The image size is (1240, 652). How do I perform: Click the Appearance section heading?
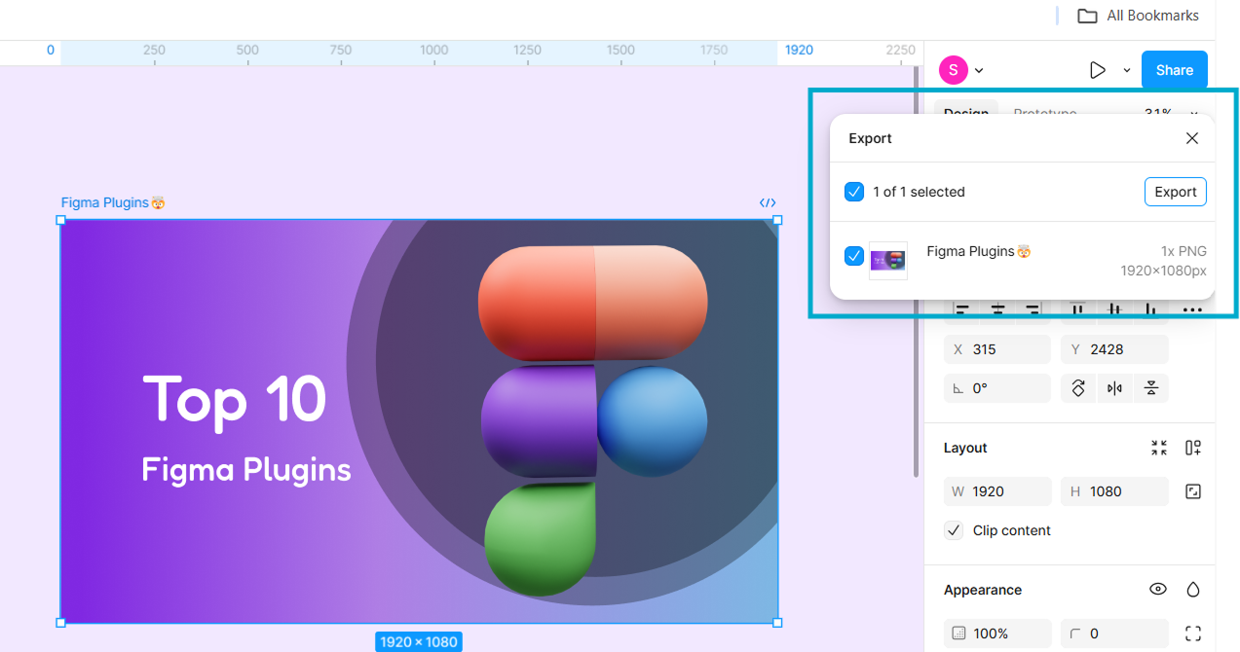[983, 590]
